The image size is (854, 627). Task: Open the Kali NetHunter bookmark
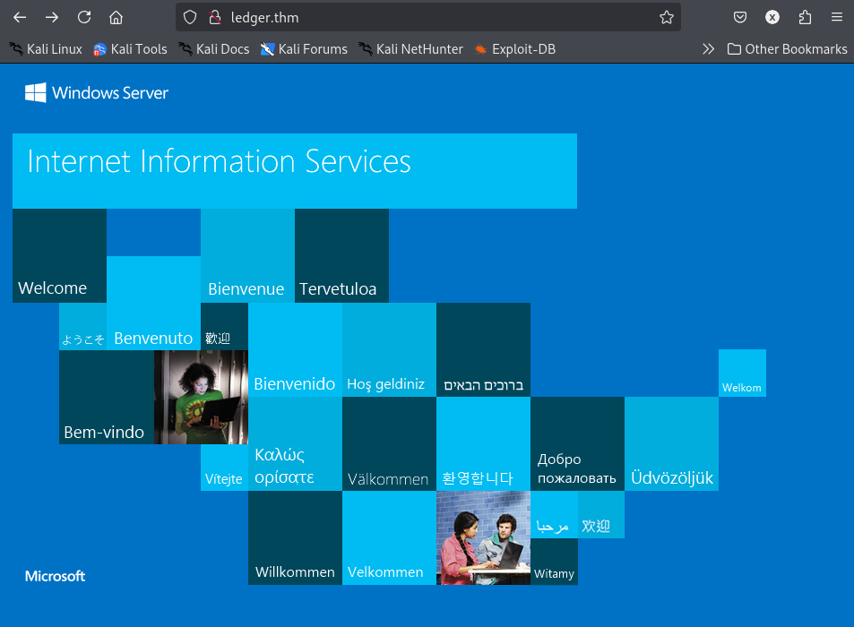(x=410, y=49)
